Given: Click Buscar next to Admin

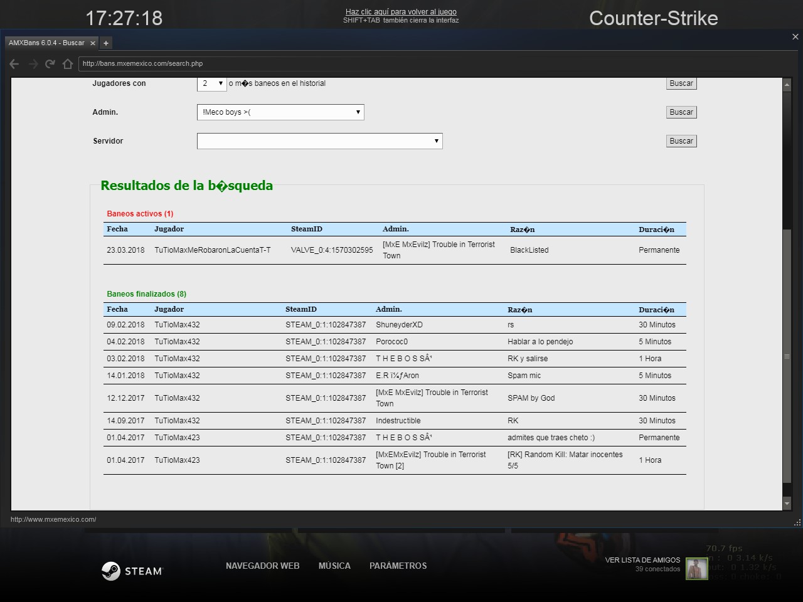Looking at the screenshot, I should tap(681, 112).
